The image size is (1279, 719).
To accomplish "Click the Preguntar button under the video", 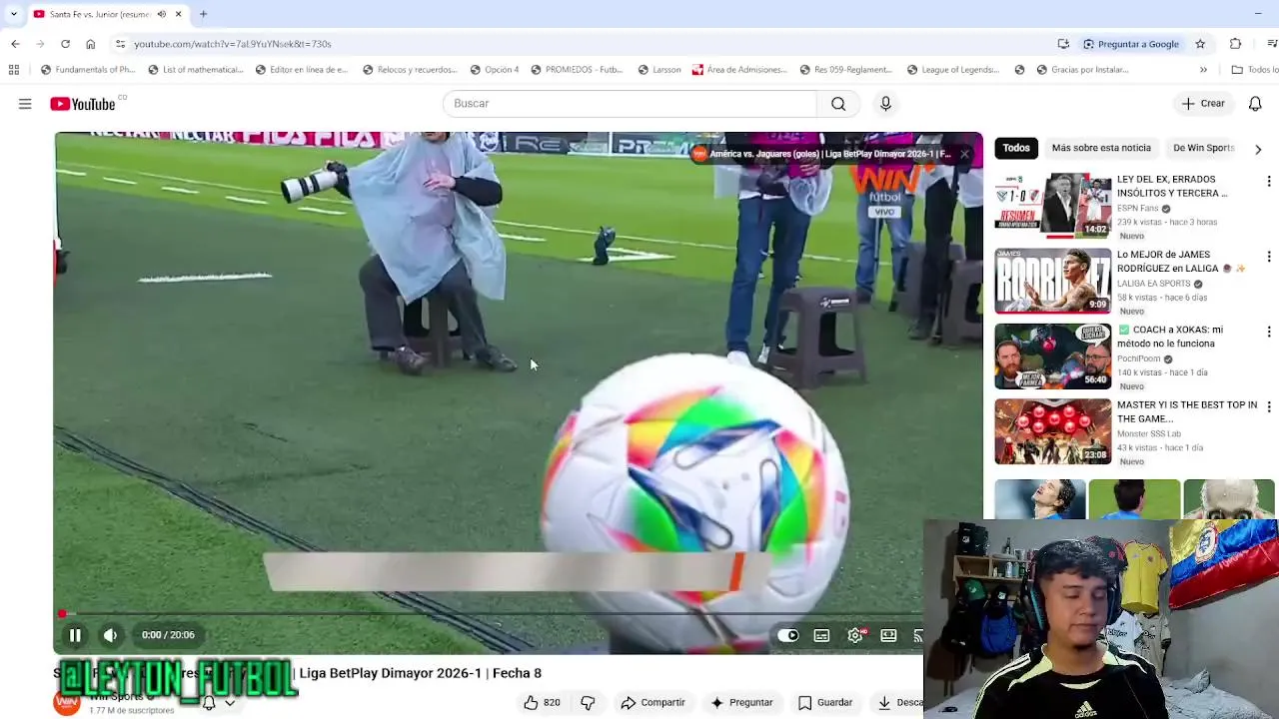I will 740,703.
